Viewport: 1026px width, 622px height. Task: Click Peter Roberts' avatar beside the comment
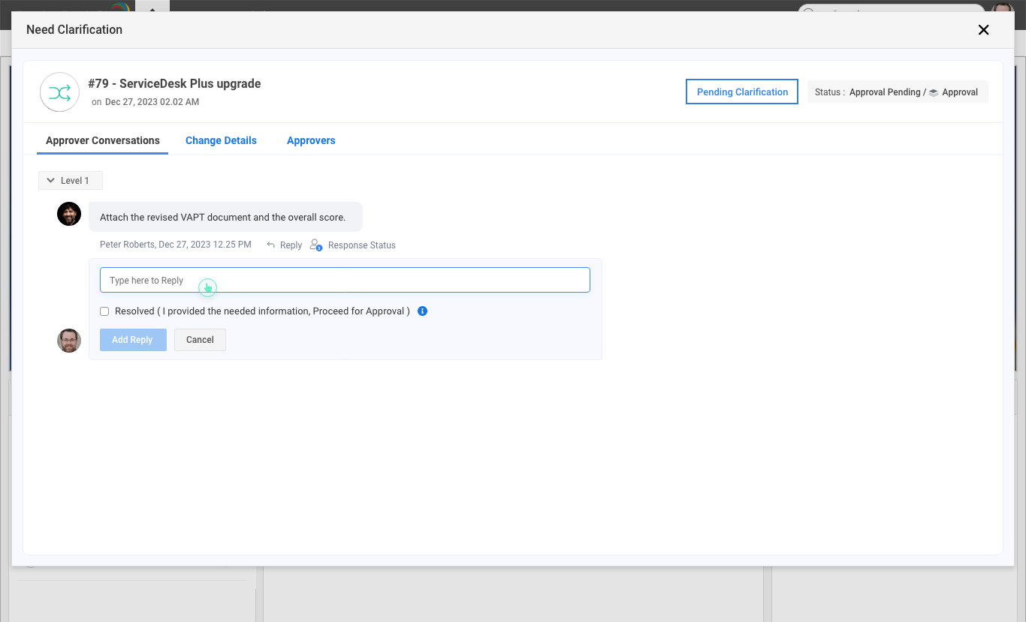(69, 214)
